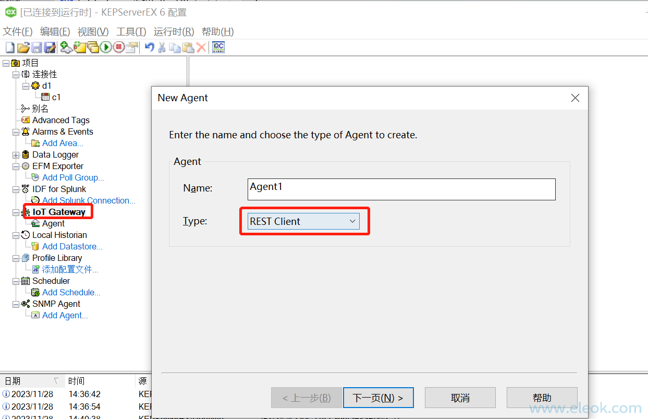Screen dimensions: 648x419
Task: Open the 工具(T) menu
Action: pos(131,32)
